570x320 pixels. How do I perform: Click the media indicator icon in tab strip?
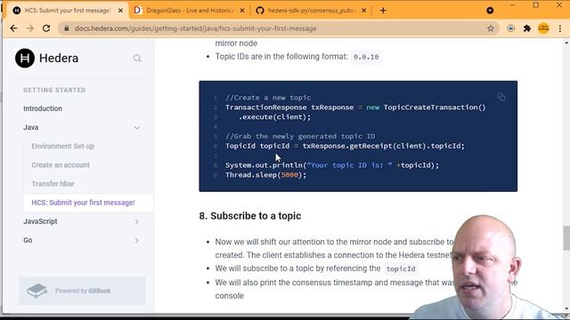click(x=490, y=11)
